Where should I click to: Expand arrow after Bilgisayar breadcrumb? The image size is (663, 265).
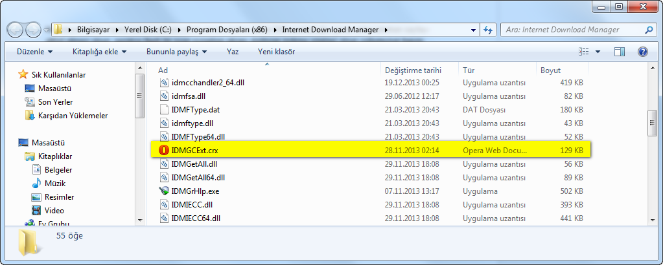point(117,30)
